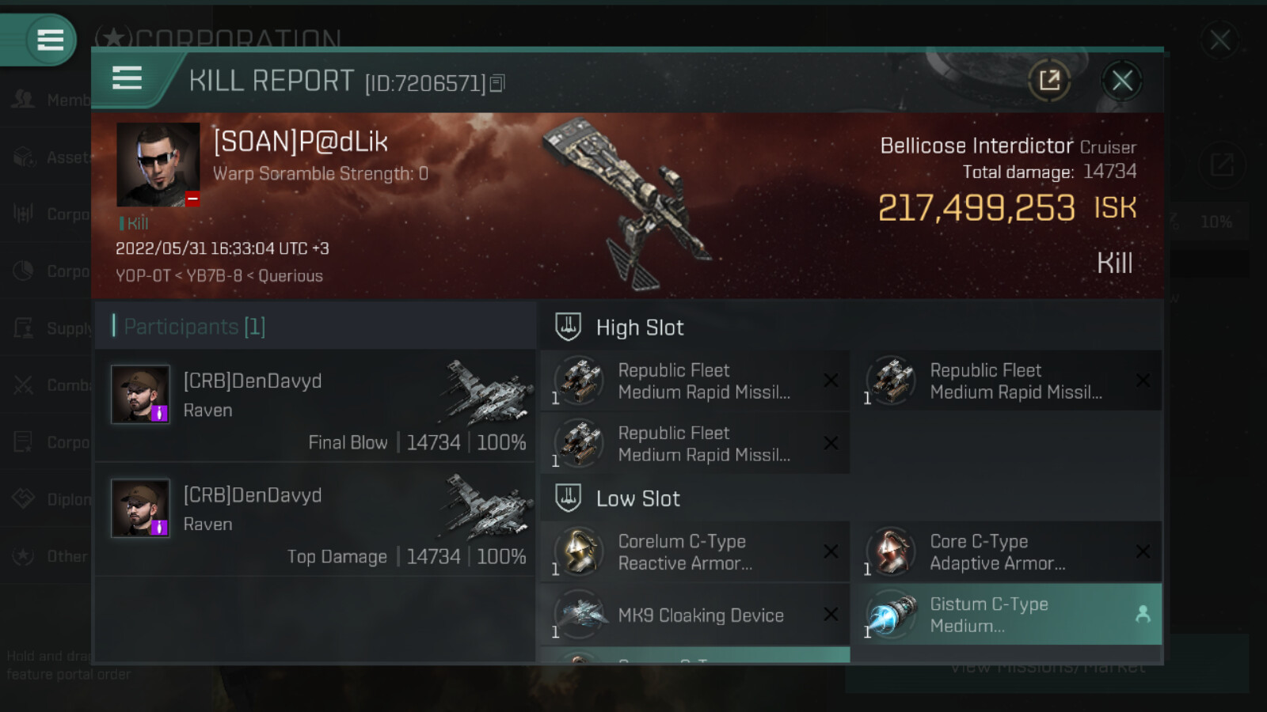Click the Gistum C-Type Medium module

[1006, 615]
